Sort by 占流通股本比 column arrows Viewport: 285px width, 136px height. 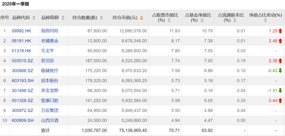[235, 21]
